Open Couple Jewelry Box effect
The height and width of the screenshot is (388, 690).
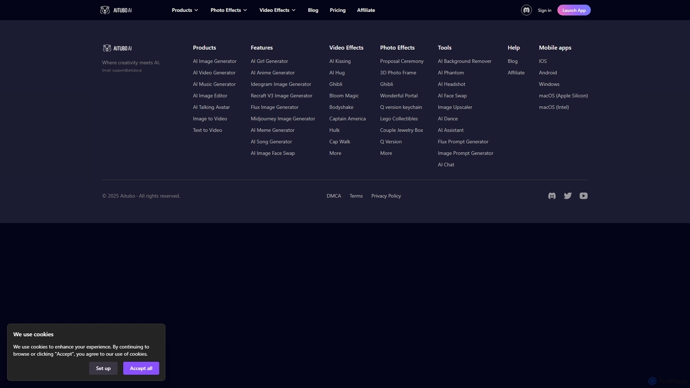click(402, 130)
